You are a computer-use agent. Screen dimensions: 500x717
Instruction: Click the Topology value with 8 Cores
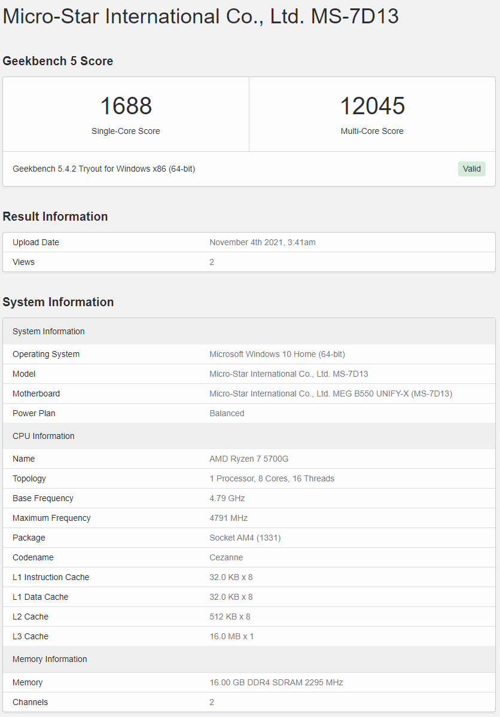coord(272,478)
